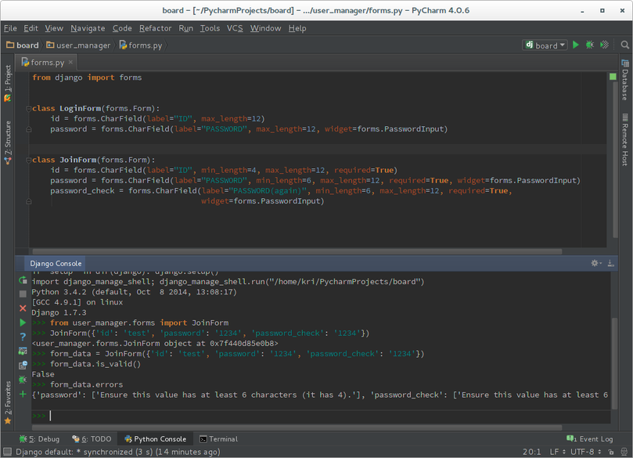The width and height of the screenshot is (633, 458).
Task: Click console vertical scrollbar
Action: tap(614, 363)
